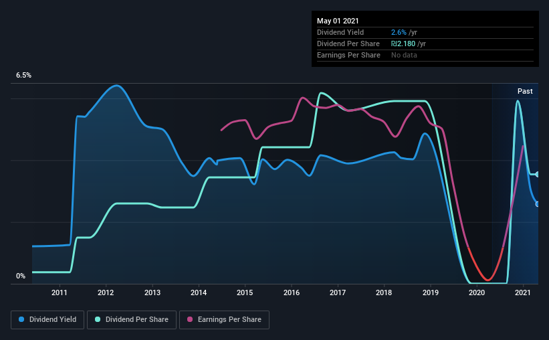This screenshot has width=549, height=340.
Task: Click the 6.5% y-axis label
Action: 23,76
